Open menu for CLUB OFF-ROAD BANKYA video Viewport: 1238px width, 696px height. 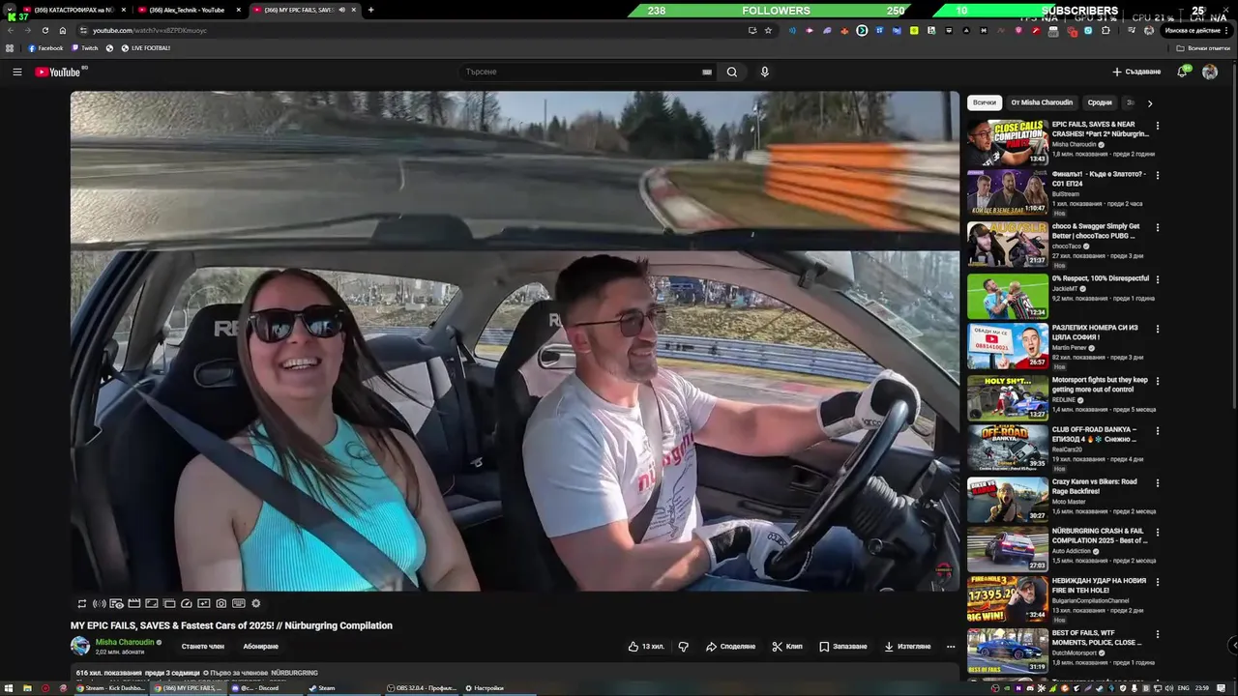click(x=1157, y=430)
